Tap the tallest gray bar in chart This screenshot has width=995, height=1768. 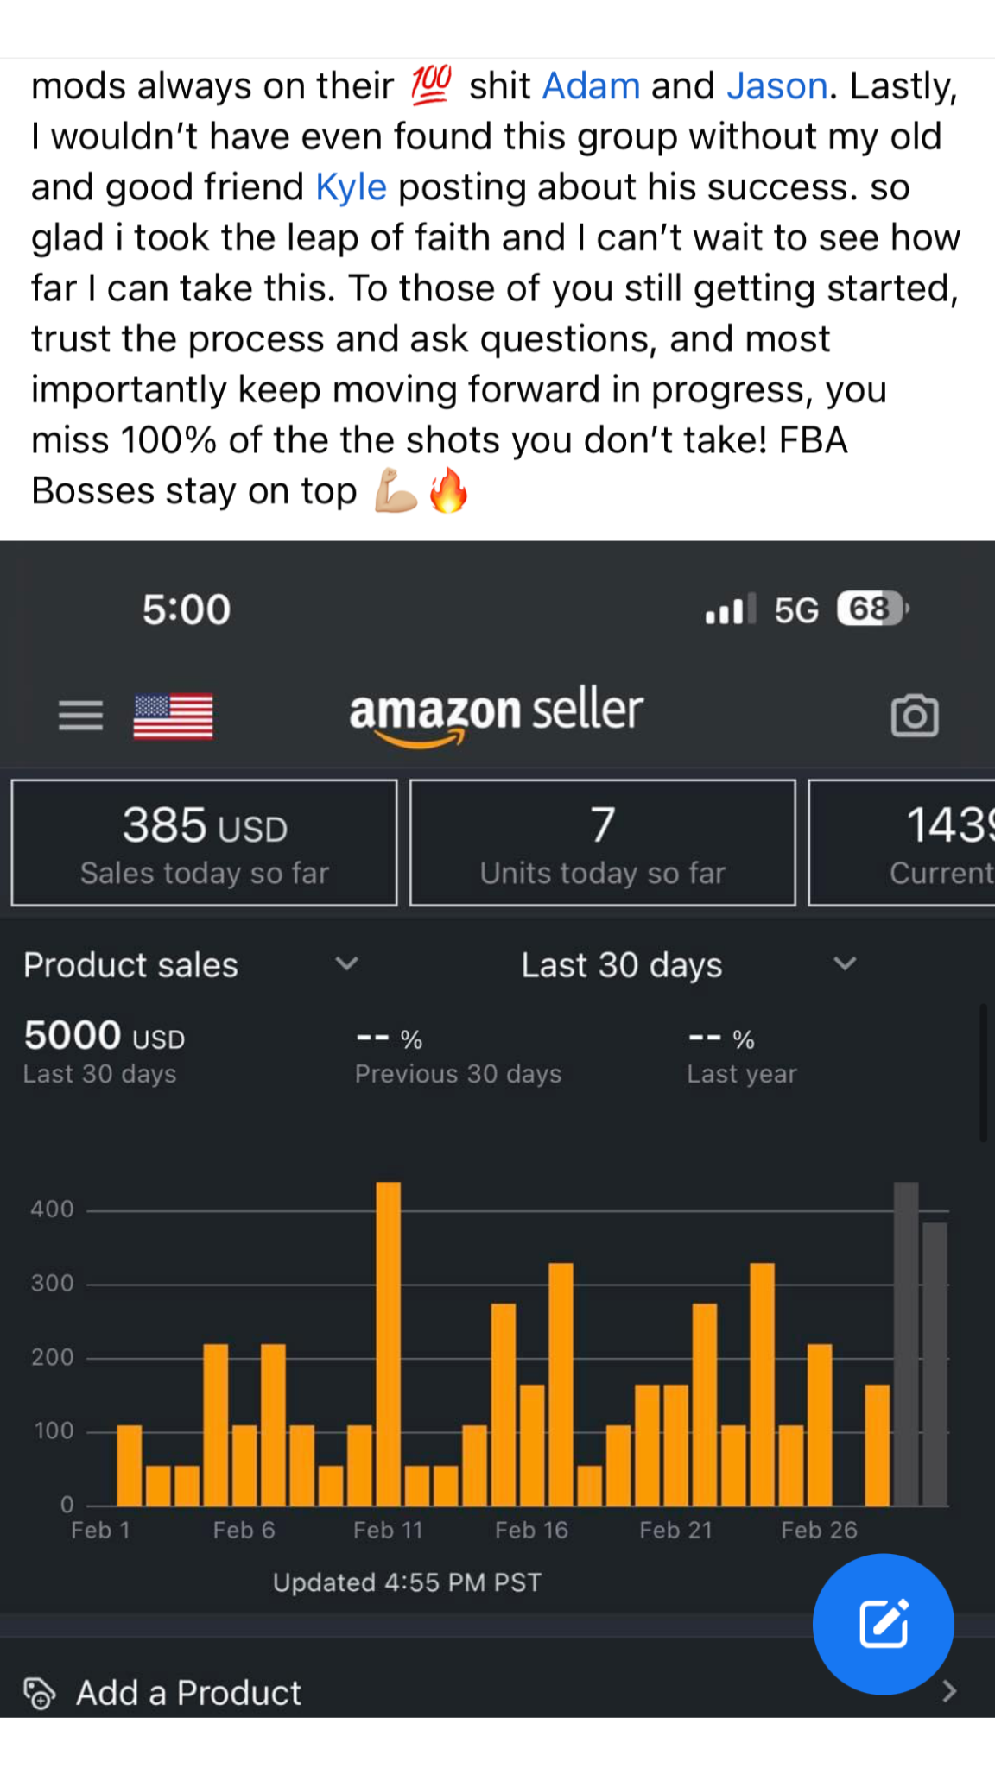tap(906, 1343)
